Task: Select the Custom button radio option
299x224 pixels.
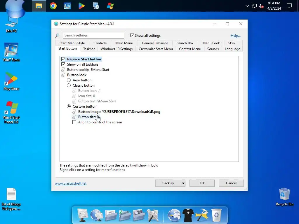Action: click(69, 106)
